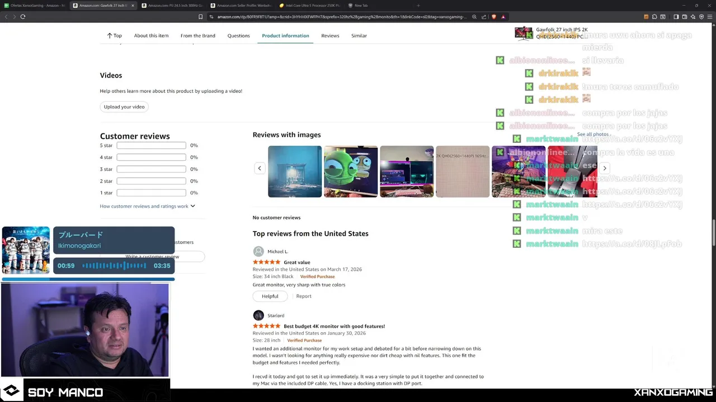This screenshot has width=716, height=402.
Task: Go back with the browser back arrow
Action: coord(6,17)
